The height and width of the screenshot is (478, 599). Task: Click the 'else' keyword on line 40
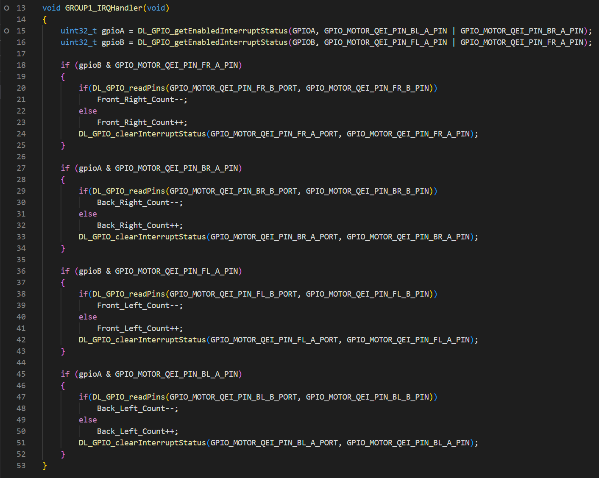click(x=88, y=317)
